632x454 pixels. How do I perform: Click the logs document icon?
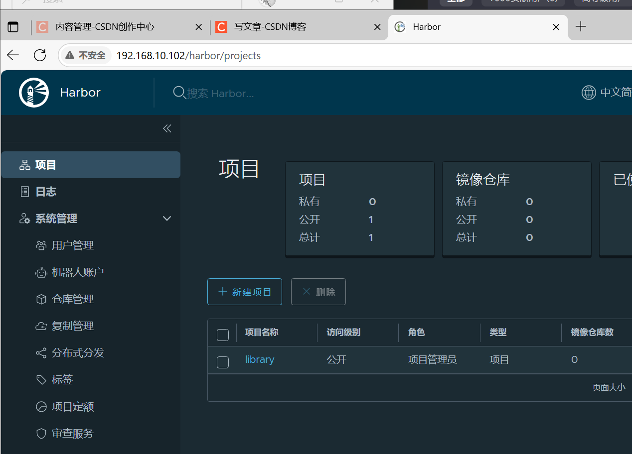(x=24, y=192)
